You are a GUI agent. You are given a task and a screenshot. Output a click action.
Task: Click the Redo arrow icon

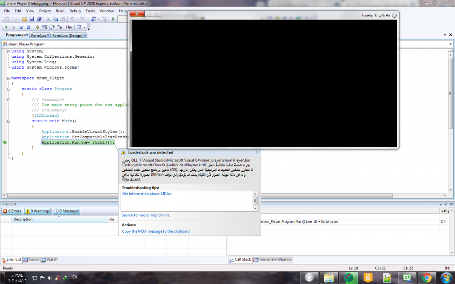coord(82,19)
